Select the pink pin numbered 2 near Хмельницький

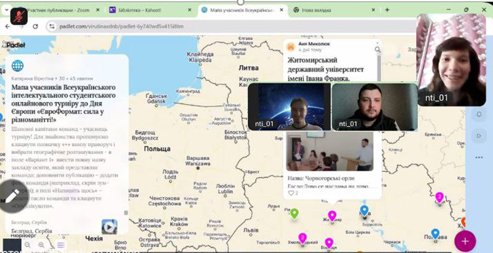(303, 238)
